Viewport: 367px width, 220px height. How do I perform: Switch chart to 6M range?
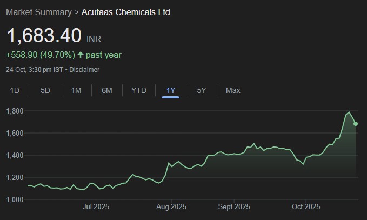107,90
